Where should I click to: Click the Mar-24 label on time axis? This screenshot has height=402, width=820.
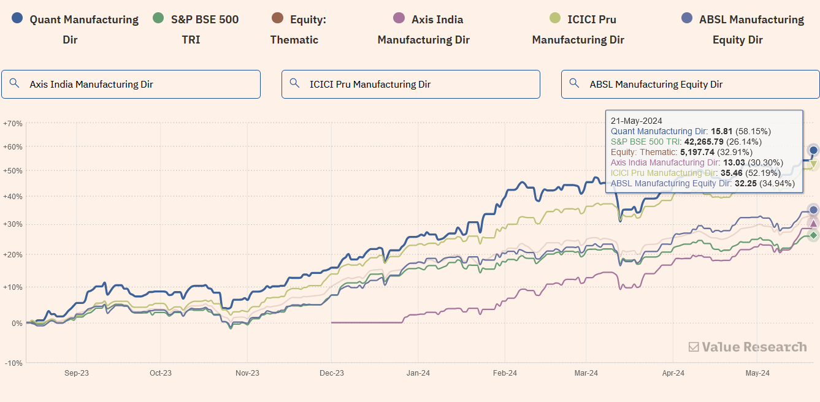coord(586,373)
